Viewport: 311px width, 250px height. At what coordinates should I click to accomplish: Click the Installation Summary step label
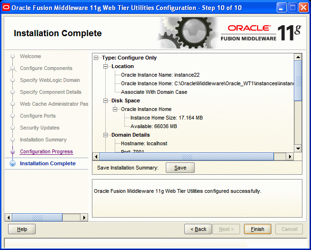pyautogui.click(x=43, y=140)
